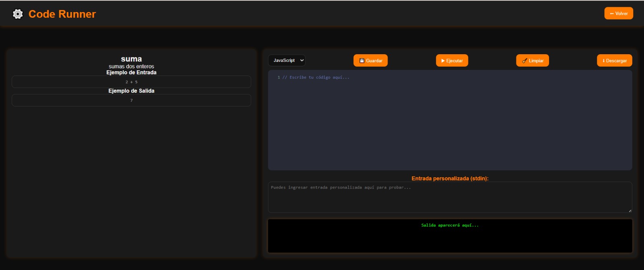Viewport: 644px width, 270px height.
Task: Click the broom icon on Limpiar
Action: click(524, 61)
